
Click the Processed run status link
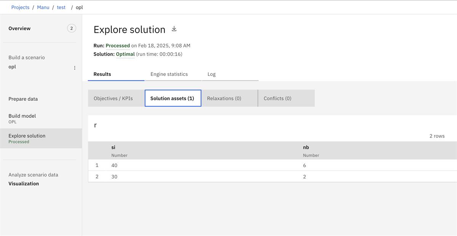point(118,45)
